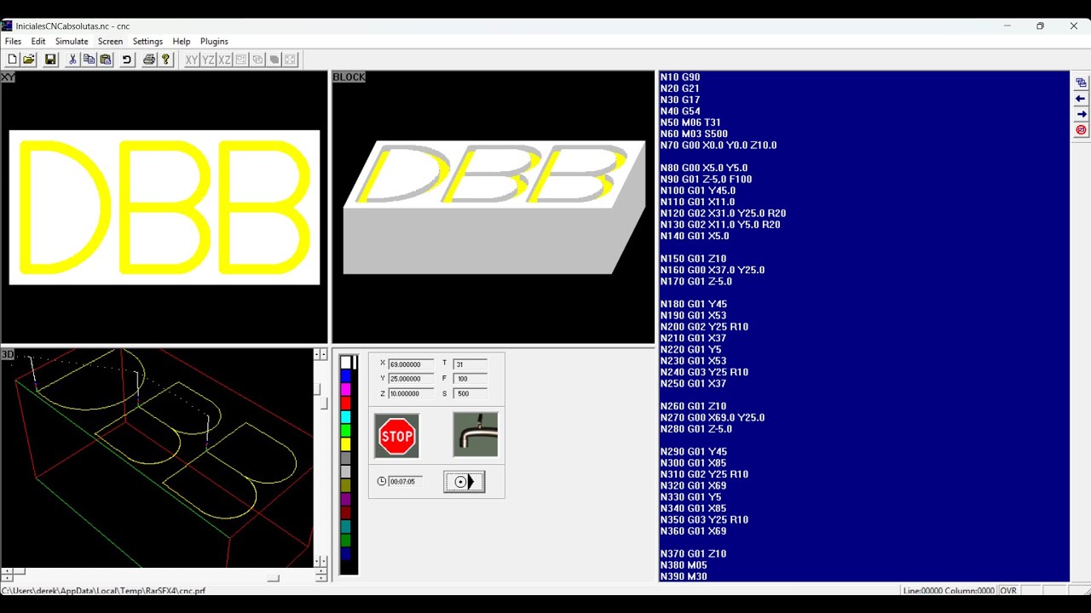Open the Plugins menu
The image size is (1091, 613).
[x=214, y=41]
